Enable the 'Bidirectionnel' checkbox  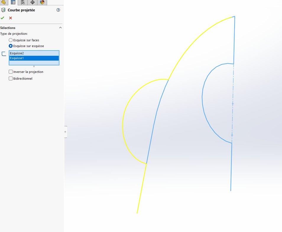11,79
